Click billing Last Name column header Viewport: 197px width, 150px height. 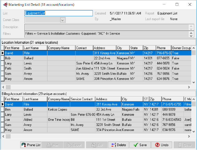tap(35, 99)
